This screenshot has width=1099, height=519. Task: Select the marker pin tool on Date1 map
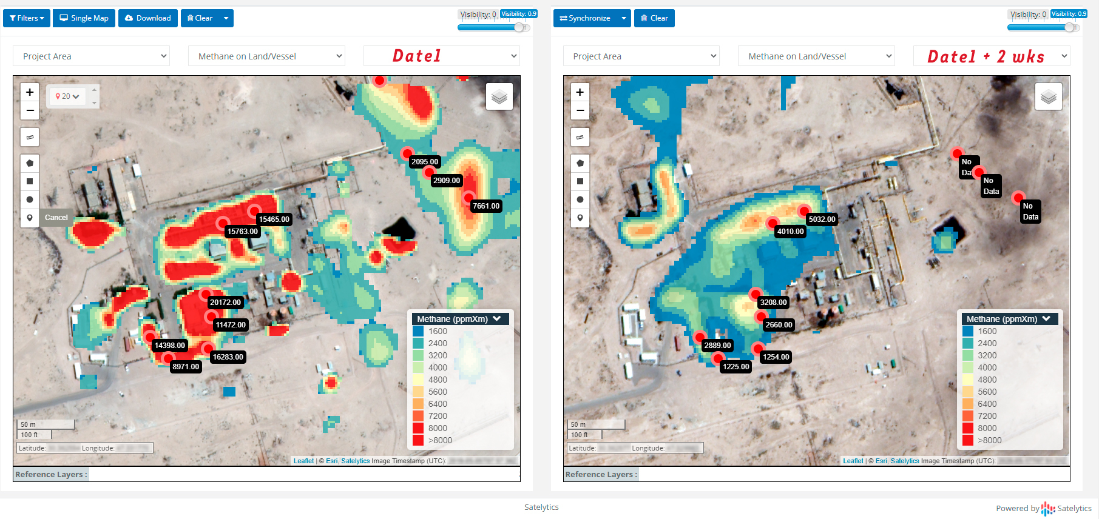coord(30,218)
